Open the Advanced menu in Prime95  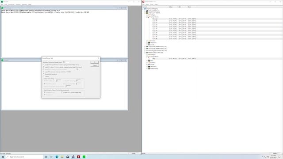point(11,4)
